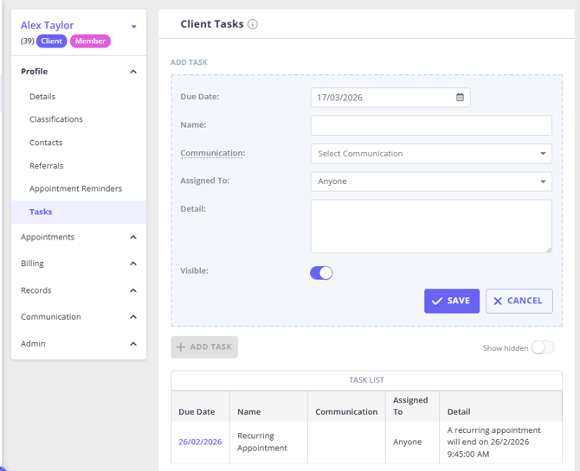
Task: Click into the Detail text area
Action: pos(430,226)
